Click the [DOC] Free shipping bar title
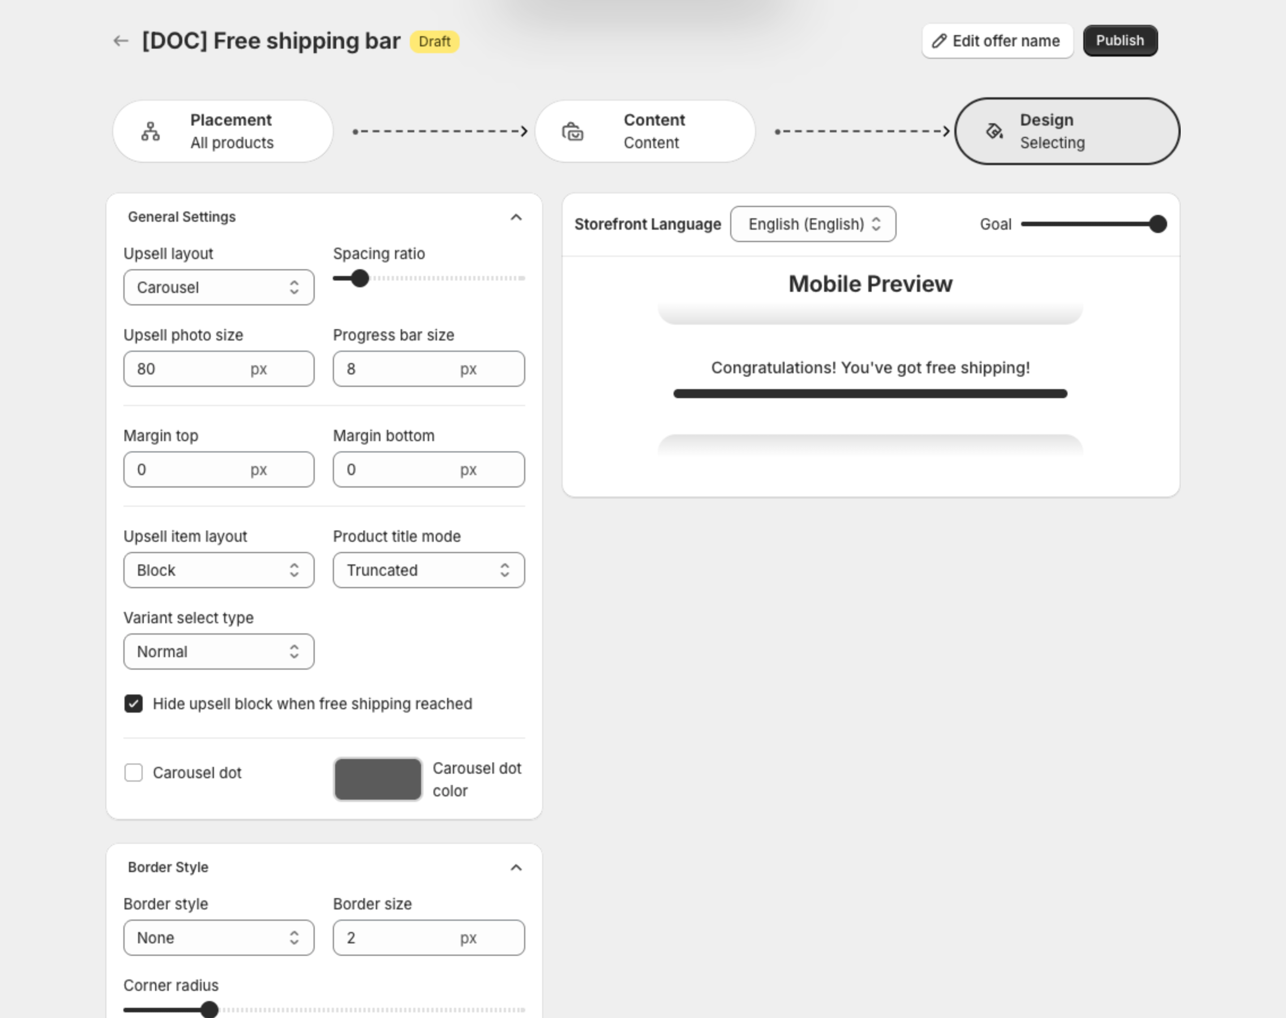 (x=271, y=41)
